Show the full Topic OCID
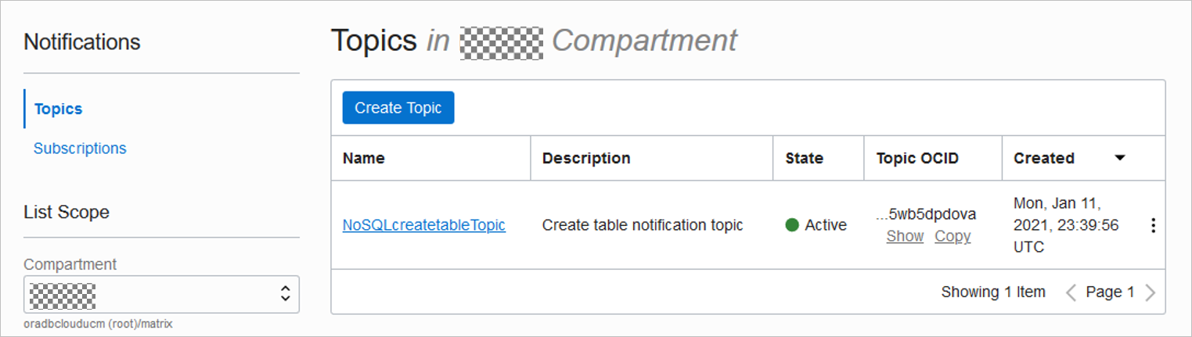Image resolution: width=1192 pixels, height=337 pixels. click(x=905, y=236)
